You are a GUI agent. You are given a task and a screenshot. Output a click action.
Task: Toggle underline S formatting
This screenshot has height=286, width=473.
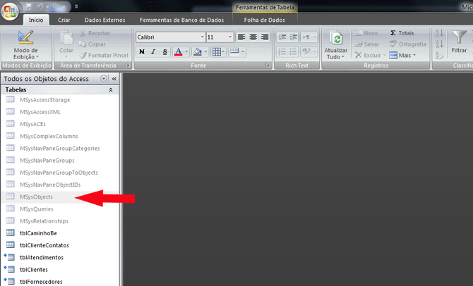(x=164, y=52)
